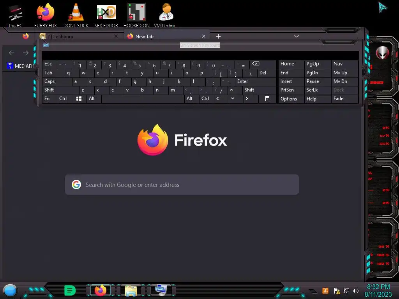Click the Google logo in search box

coord(76,185)
